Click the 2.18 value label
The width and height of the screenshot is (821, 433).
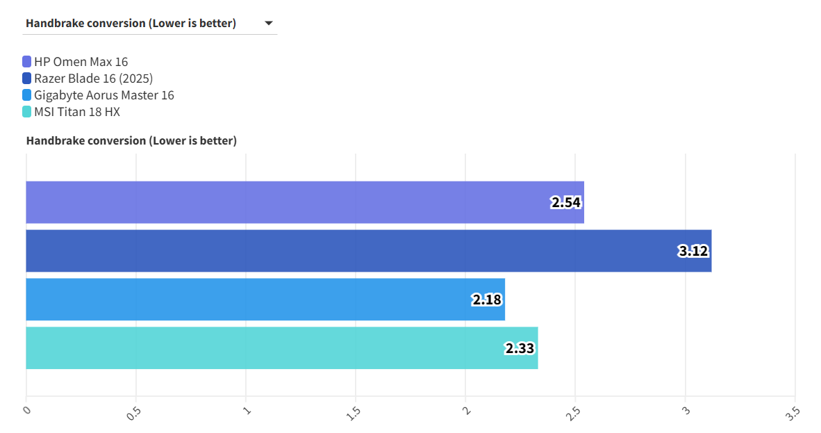click(x=487, y=300)
